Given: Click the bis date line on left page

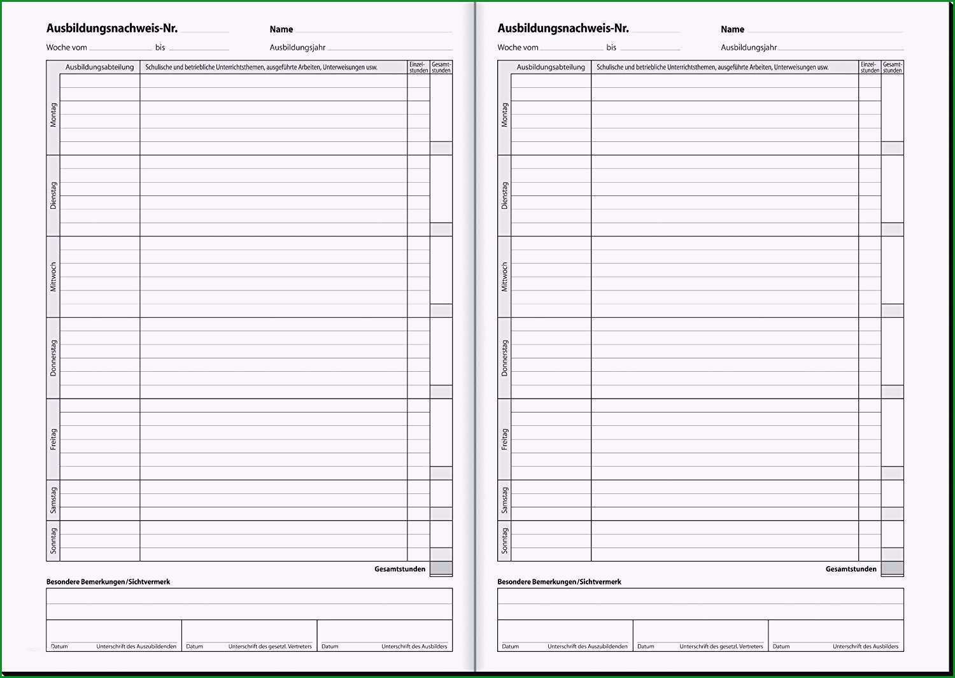Looking at the screenshot, I should pos(199,48).
